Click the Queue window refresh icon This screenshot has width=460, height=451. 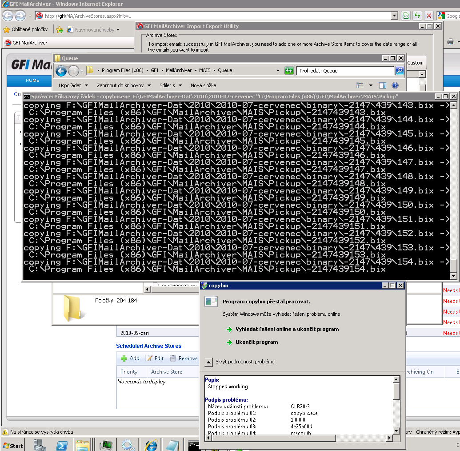(x=289, y=70)
